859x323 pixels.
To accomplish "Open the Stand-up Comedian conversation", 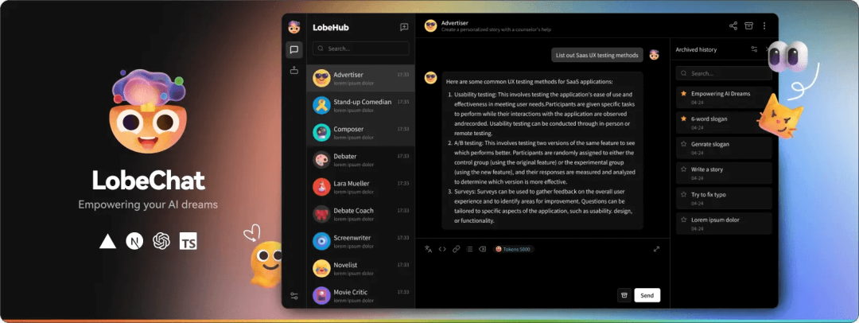I will pos(360,105).
